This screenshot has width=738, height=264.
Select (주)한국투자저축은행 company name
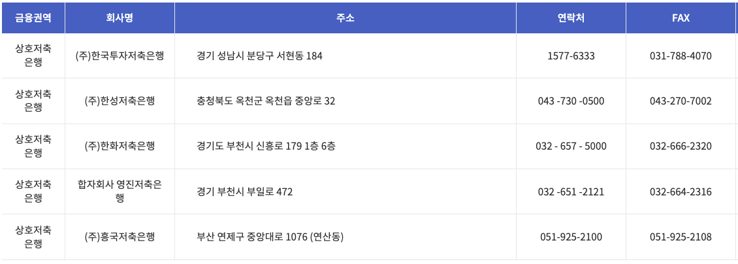(x=120, y=56)
